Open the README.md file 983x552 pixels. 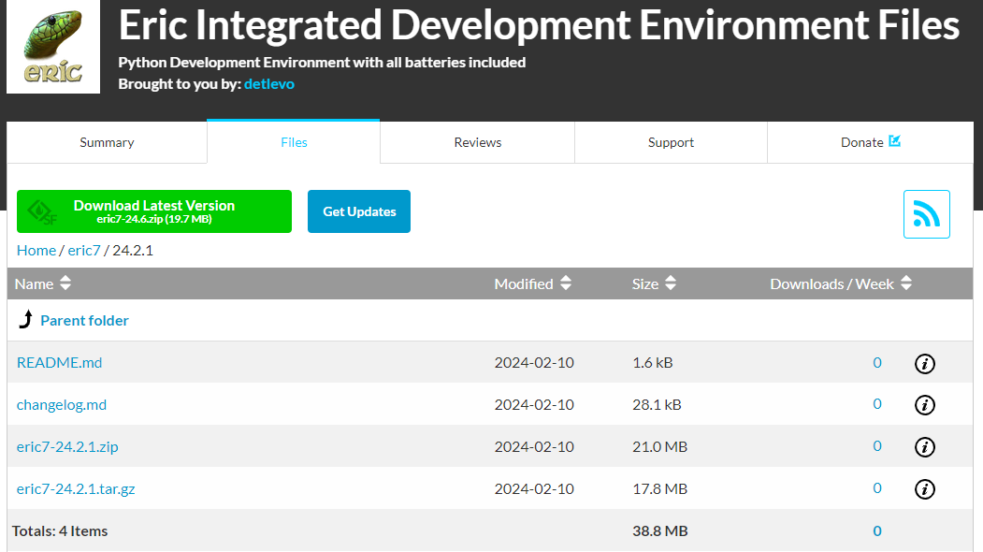[60, 363]
